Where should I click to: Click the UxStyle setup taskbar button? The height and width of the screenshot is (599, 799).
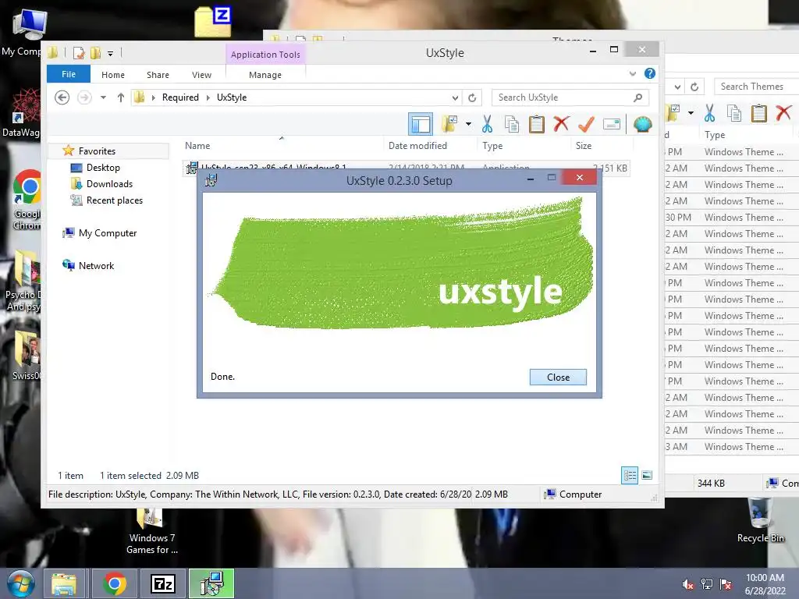point(211,583)
